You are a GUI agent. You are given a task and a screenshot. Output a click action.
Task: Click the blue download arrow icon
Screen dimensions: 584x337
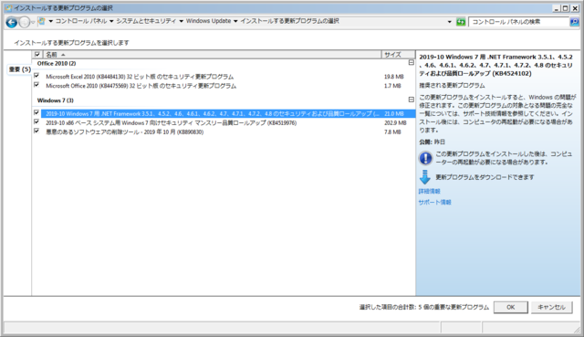tap(425, 177)
